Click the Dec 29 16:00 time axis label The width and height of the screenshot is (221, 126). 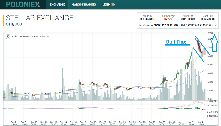point(162,123)
